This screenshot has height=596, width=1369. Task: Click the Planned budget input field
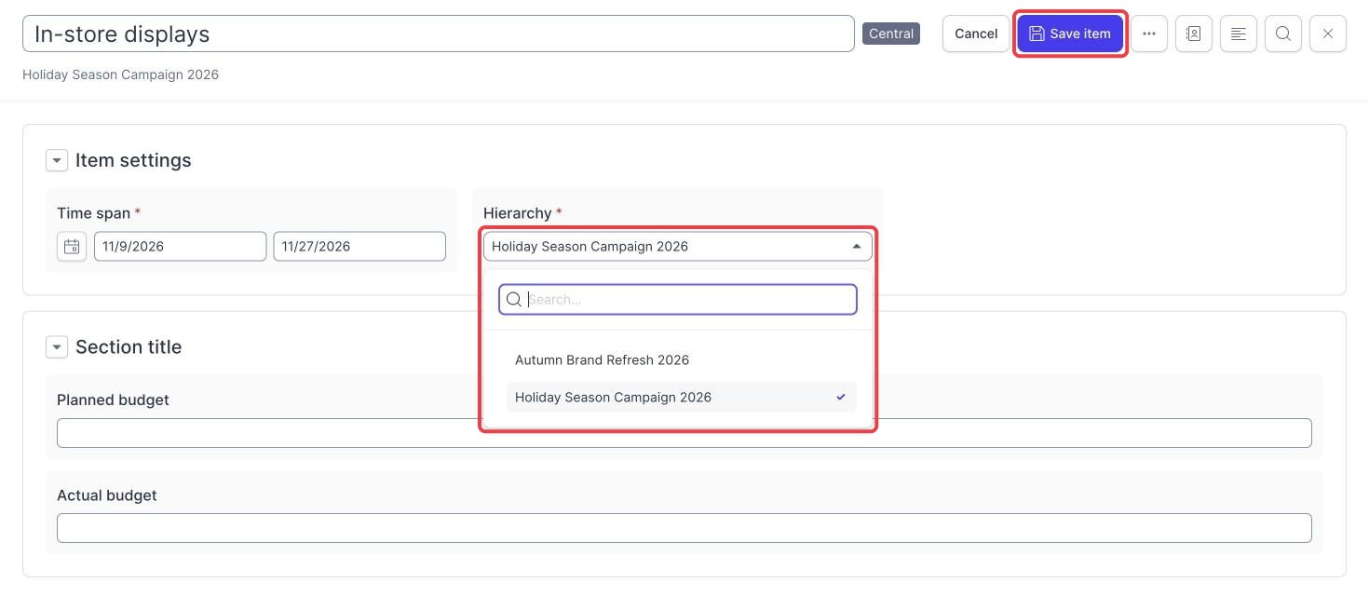[x=684, y=433]
